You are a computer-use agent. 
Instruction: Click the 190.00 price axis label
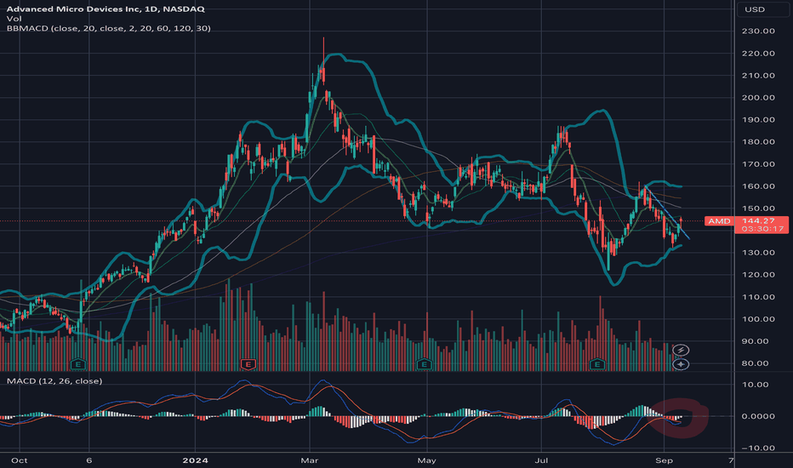[757, 120]
